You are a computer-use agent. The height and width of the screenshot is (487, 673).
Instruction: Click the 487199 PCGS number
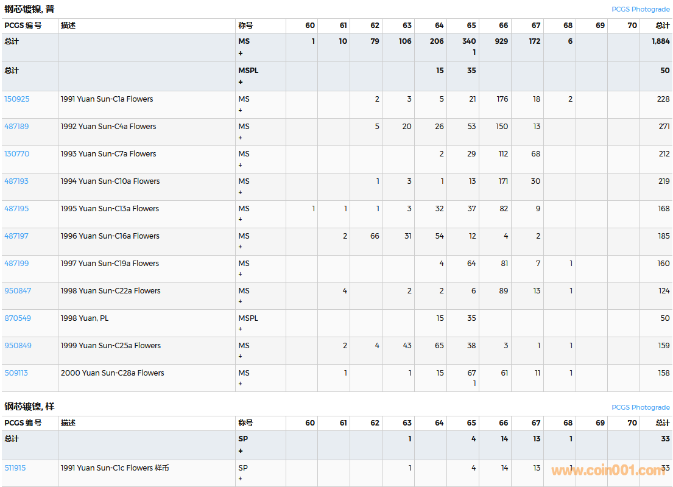coord(16,264)
